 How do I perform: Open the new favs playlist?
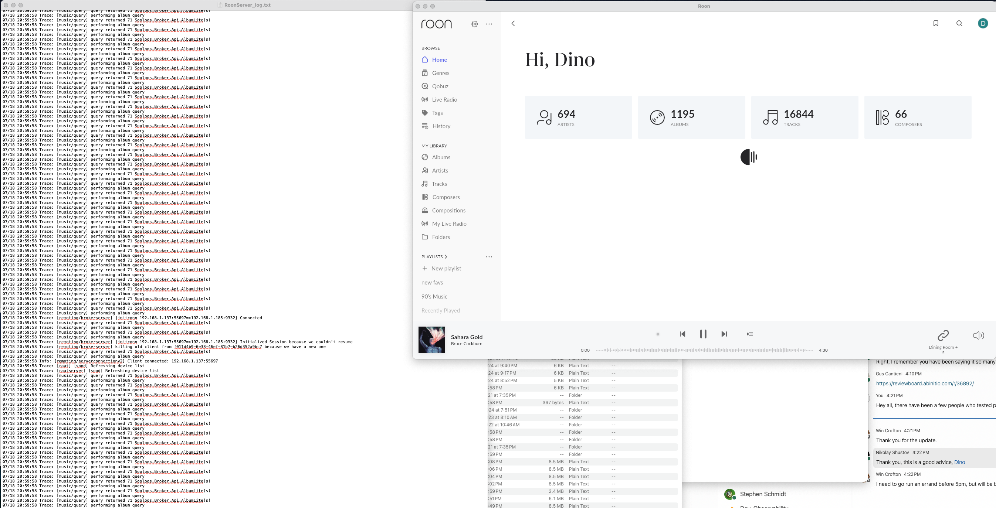point(432,282)
